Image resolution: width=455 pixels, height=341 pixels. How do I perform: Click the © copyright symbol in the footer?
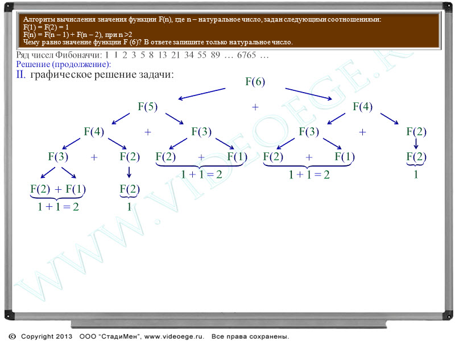pyautogui.click(x=12, y=336)
